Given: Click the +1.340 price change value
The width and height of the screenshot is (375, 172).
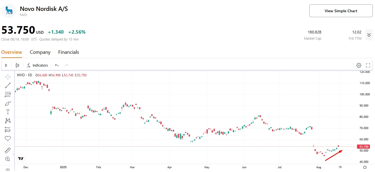Looking at the screenshot, I should (x=56, y=32).
